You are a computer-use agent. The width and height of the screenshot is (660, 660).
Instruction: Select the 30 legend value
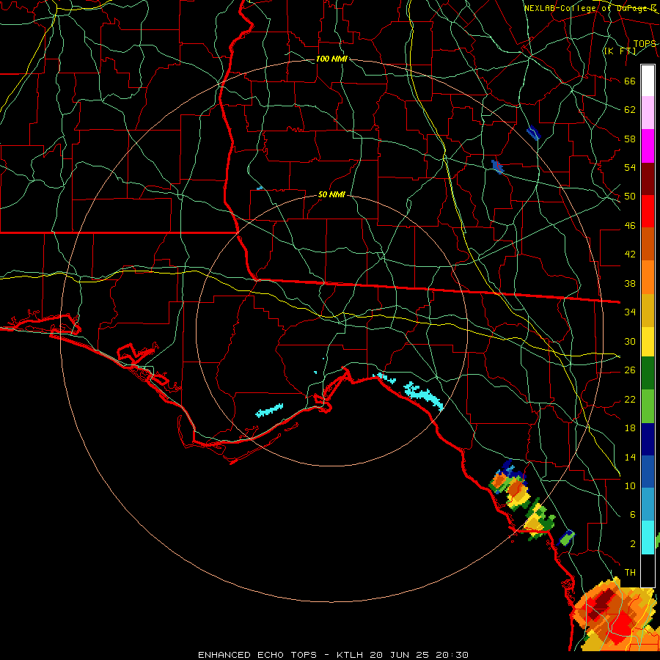coord(630,341)
